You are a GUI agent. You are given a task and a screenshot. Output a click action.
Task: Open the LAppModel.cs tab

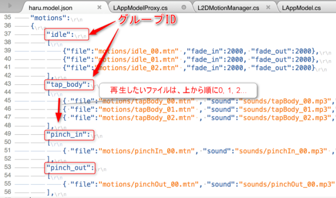tap(301, 8)
